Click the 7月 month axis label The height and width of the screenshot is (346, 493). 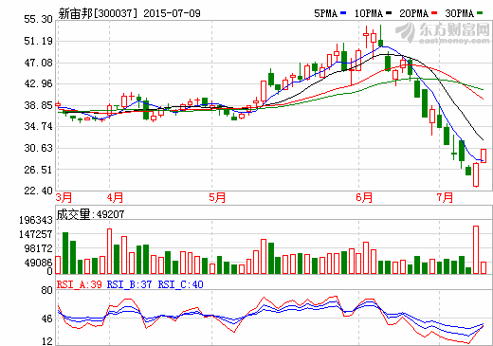445,197
